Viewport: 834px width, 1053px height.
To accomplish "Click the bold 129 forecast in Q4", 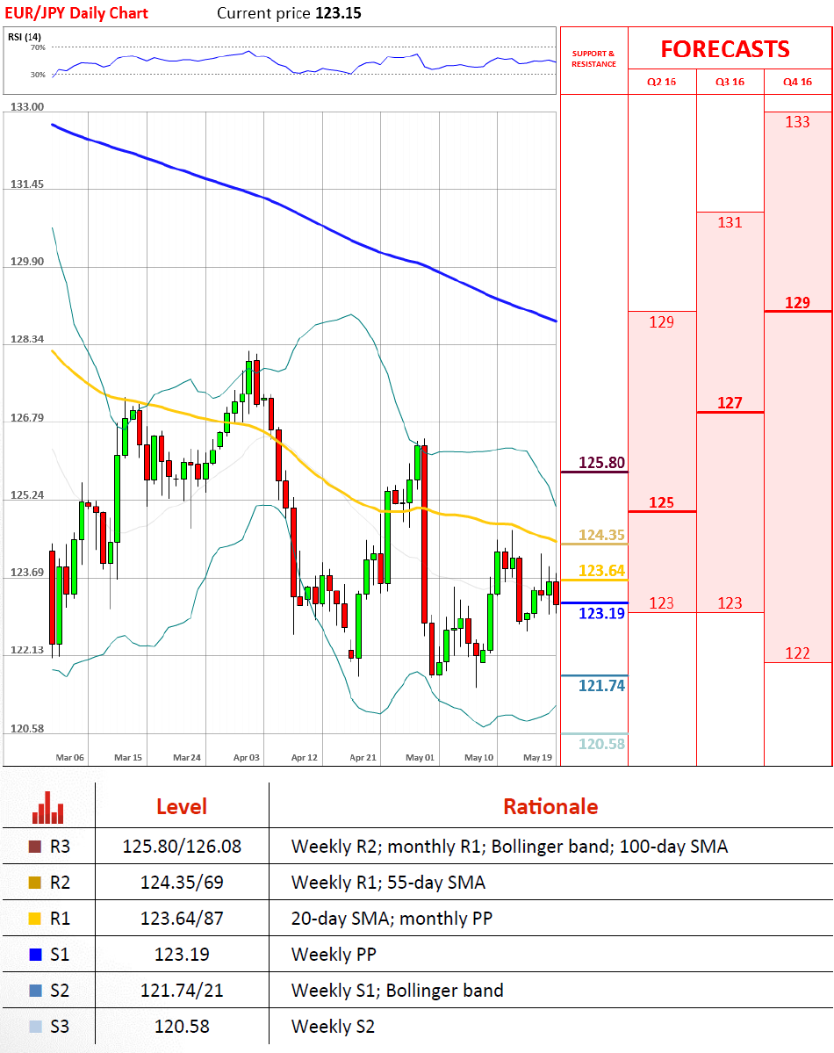I will (798, 303).
